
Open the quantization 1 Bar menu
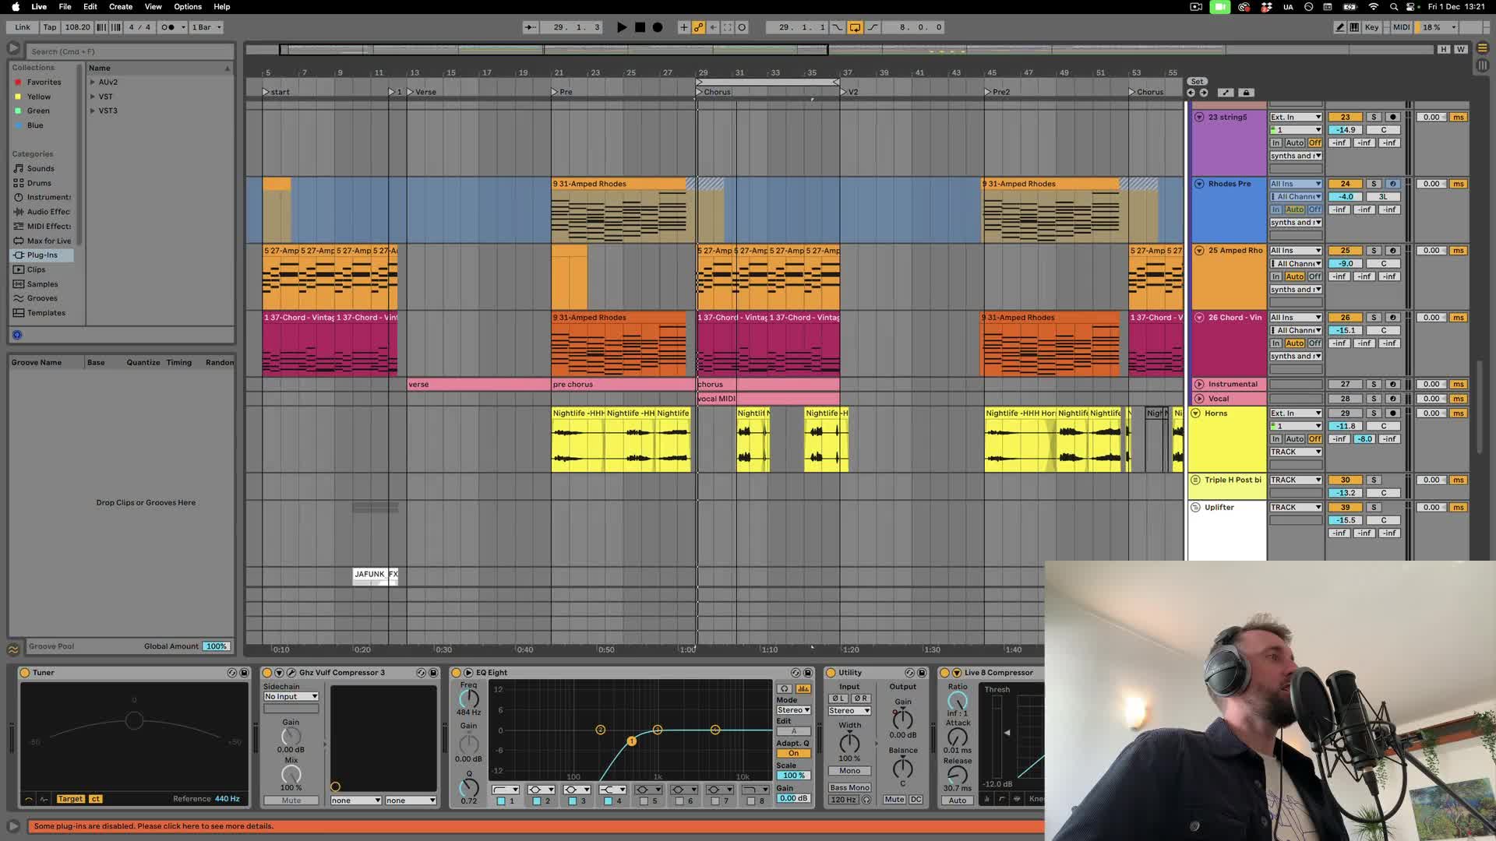point(206,27)
